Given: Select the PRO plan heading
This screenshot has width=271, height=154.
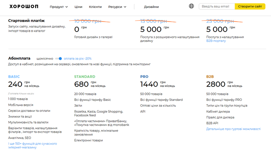Looking at the screenshot, I should tap(144, 76).
